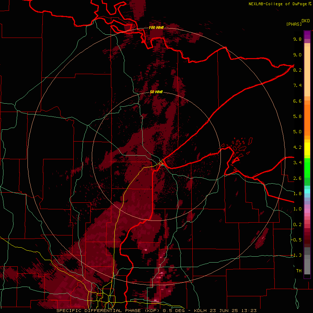This screenshot has width=313, height=313.
Task: Click the DKD legend title
Action: tap(306, 21)
